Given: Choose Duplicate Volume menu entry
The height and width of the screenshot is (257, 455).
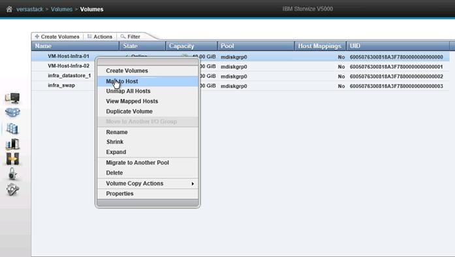Looking at the screenshot, I should click(148, 111).
